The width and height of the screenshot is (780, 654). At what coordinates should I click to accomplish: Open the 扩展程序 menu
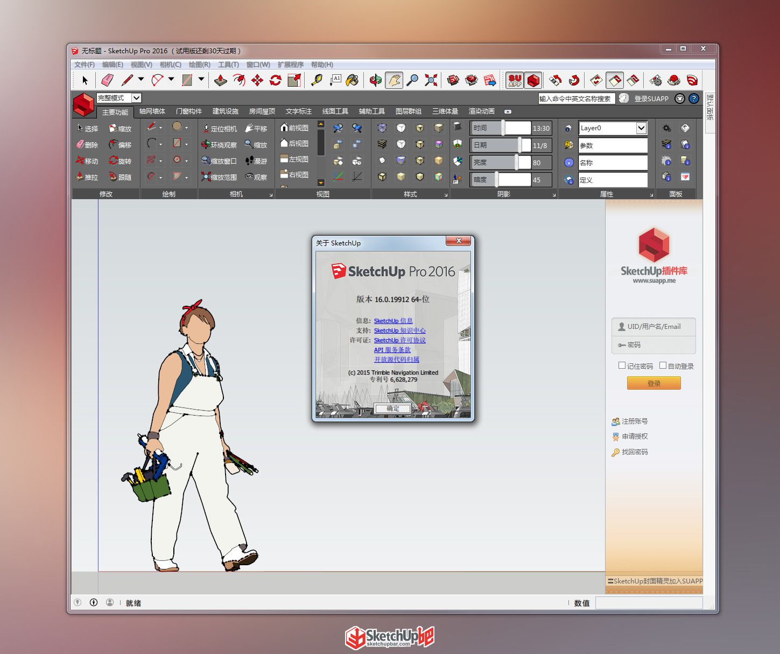[x=291, y=65]
